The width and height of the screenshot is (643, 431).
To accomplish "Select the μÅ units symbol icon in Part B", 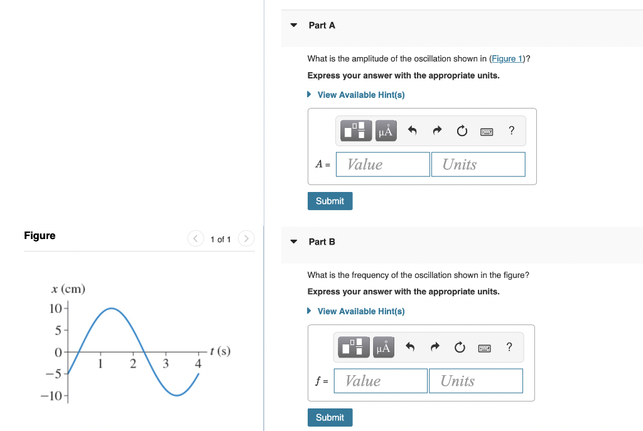I will tap(382, 347).
